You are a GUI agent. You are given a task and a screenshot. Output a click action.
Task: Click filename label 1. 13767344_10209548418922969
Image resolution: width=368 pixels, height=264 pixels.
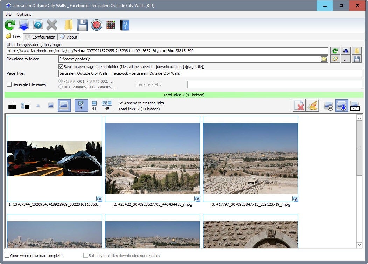pos(55,204)
